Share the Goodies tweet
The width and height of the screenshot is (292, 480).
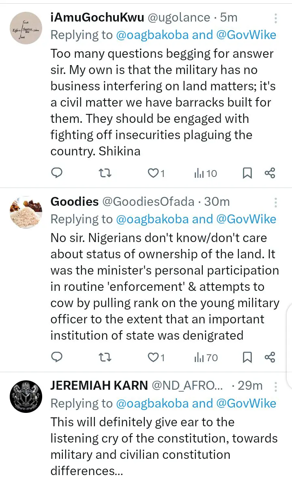pos(270,357)
